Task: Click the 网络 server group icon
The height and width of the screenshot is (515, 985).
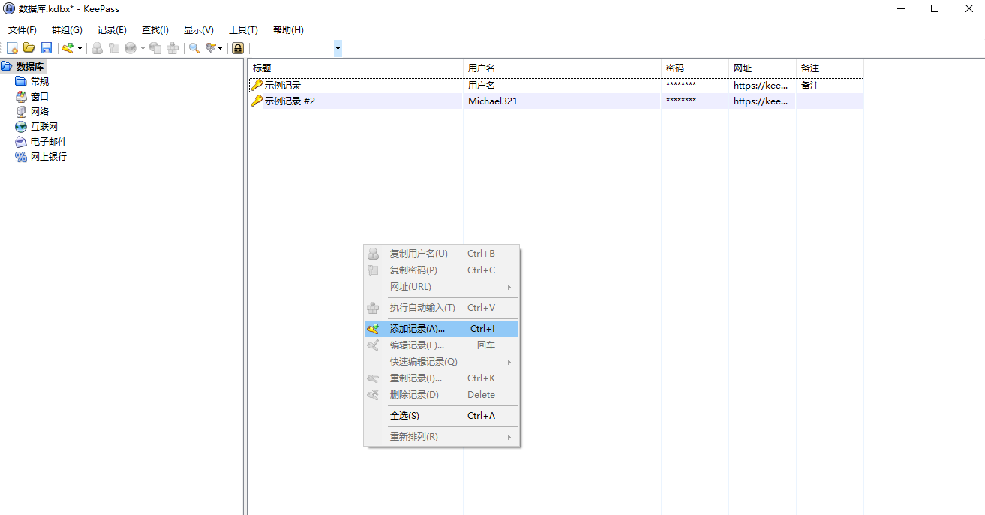Action: pyautogui.click(x=21, y=111)
